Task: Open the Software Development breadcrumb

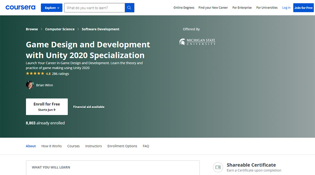Action: 101,29
